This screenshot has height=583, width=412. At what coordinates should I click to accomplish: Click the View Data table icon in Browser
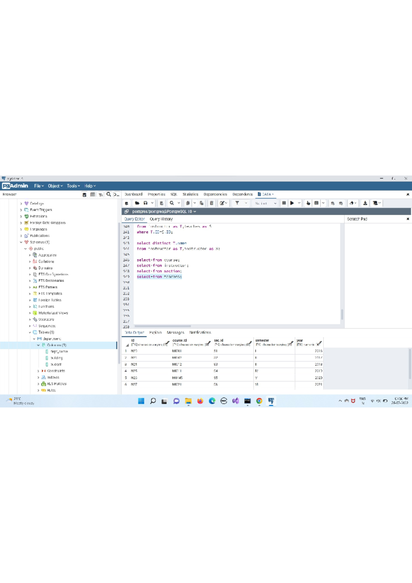point(92,194)
